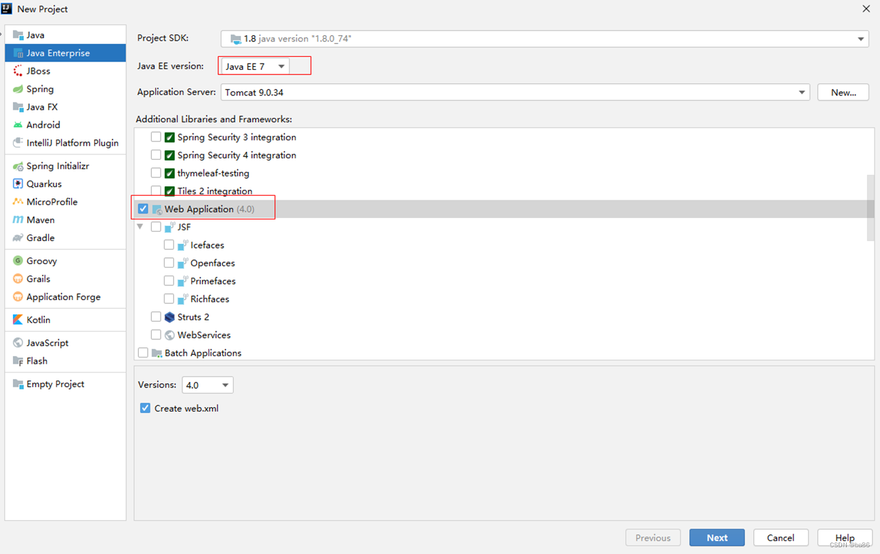Screen dimensions: 880x554
Task: Enable Spring Security 3 integration checkbox
Action: click(156, 137)
